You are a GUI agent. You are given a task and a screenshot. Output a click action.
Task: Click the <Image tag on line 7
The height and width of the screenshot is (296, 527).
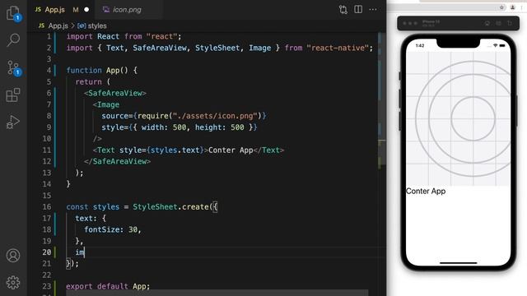106,104
